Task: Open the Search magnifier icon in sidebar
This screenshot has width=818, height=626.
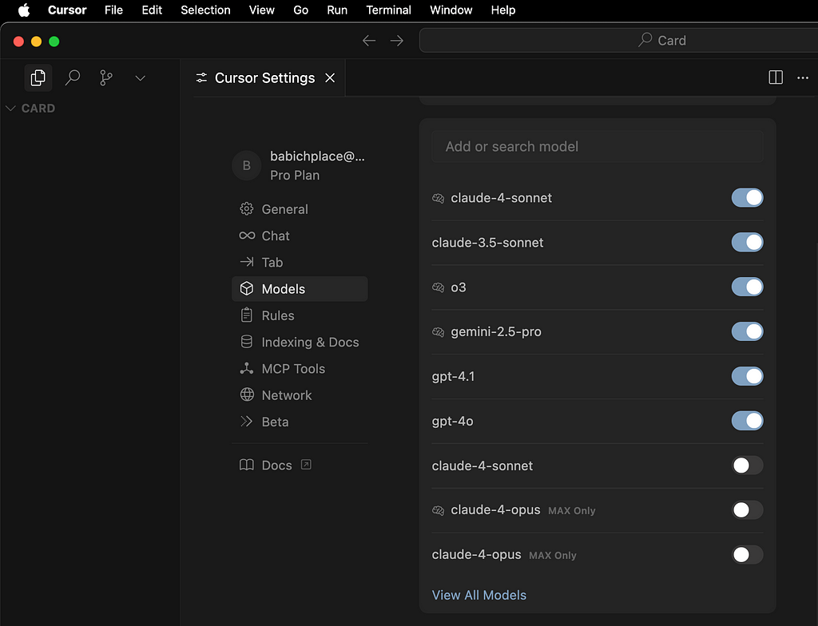Action: click(x=73, y=77)
